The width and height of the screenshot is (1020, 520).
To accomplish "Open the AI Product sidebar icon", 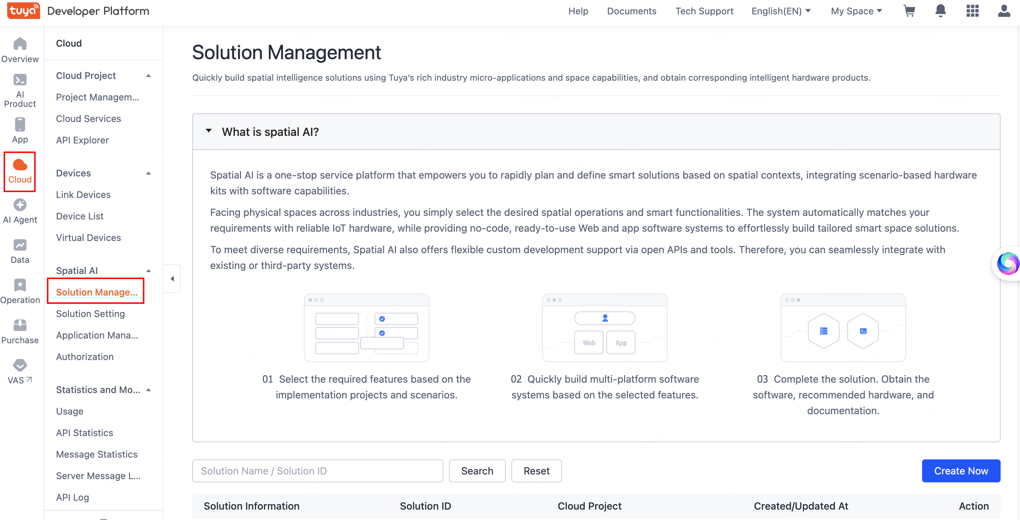I will click(20, 91).
